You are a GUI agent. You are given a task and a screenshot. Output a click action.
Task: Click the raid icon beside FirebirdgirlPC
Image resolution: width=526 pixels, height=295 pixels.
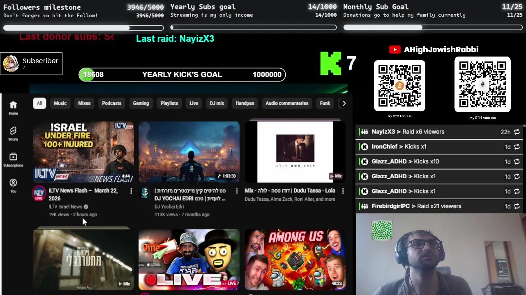pyautogui.click(x=365, y=206)
